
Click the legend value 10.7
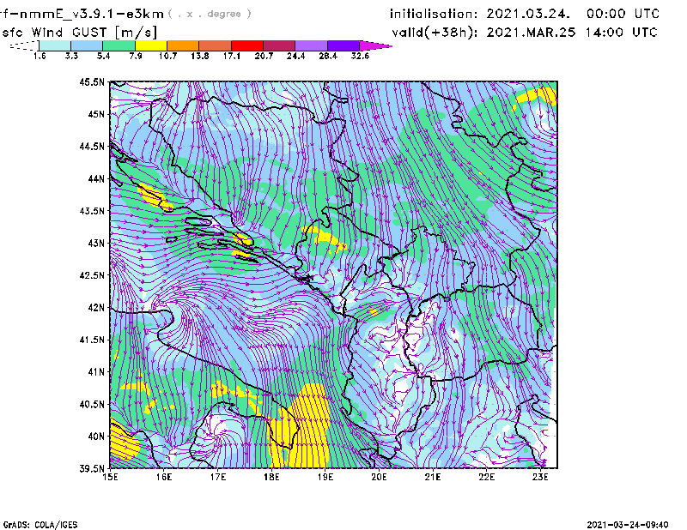pos(167,56)
